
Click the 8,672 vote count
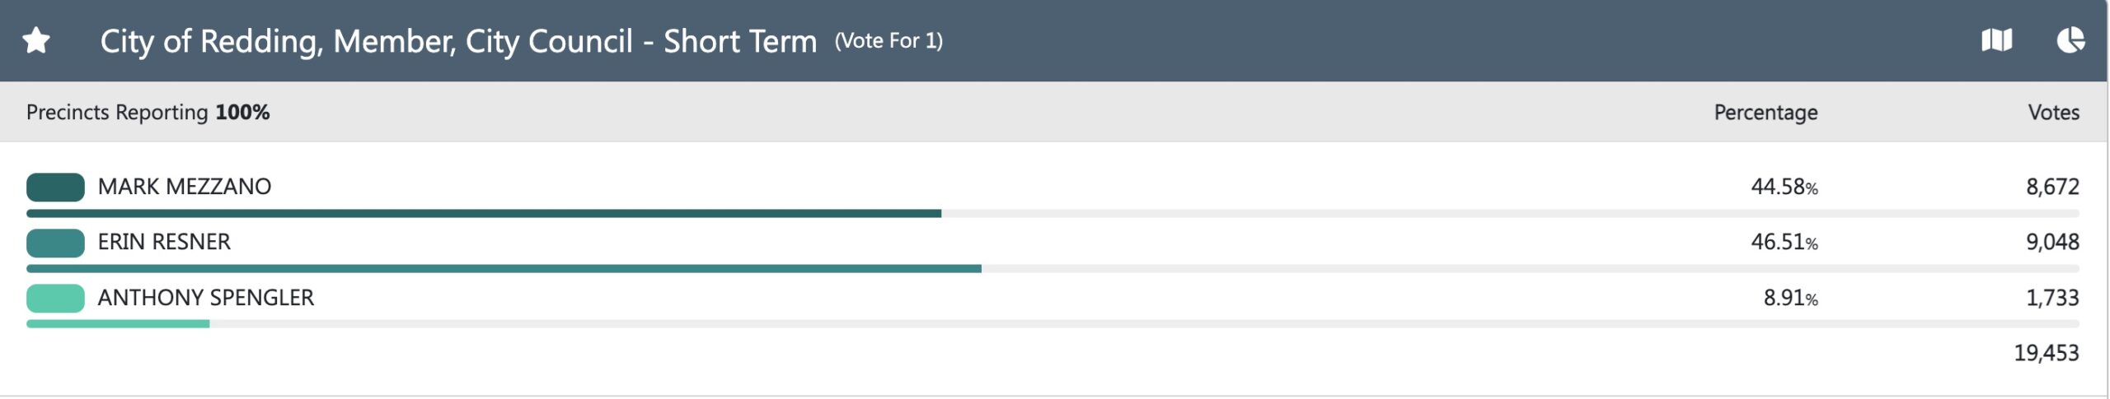(x=2052, y=187)
